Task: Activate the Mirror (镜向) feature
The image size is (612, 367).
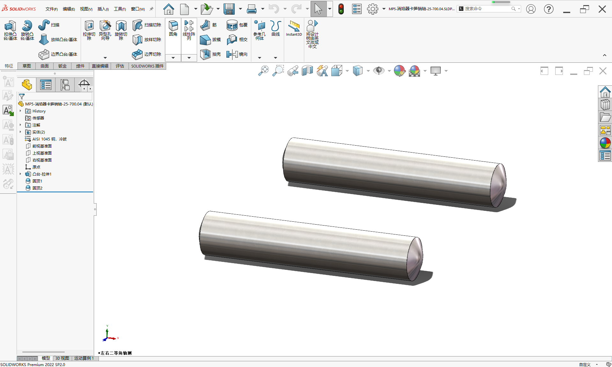Action: [x=237, y=54]
